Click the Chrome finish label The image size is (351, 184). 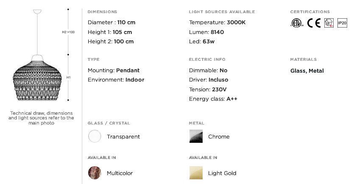(219, 137)
